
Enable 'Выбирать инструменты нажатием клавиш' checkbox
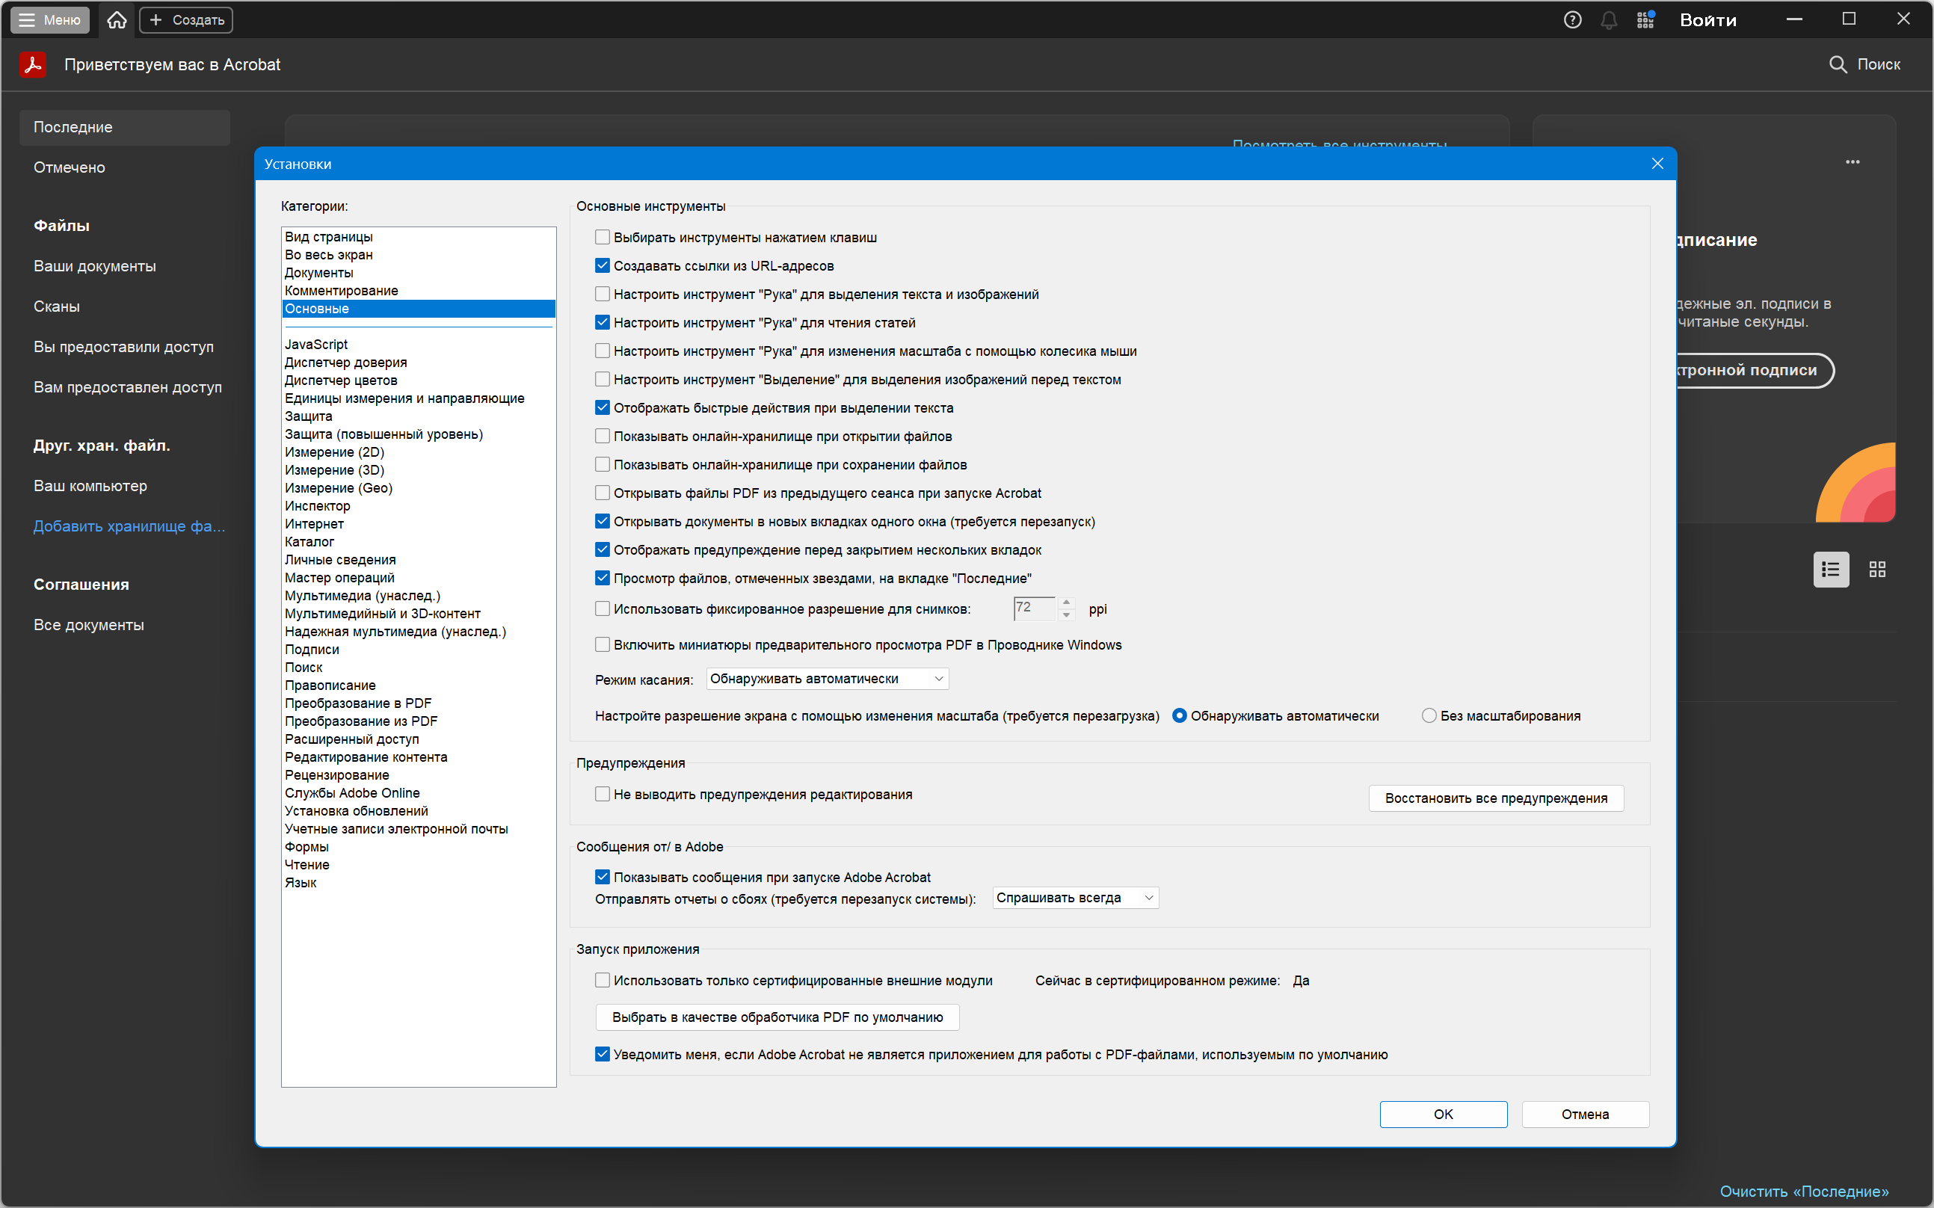(x=603, y=237)
